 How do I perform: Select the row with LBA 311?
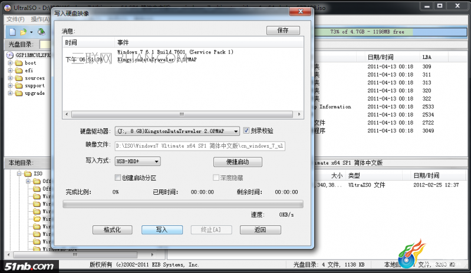click(391, 75)
